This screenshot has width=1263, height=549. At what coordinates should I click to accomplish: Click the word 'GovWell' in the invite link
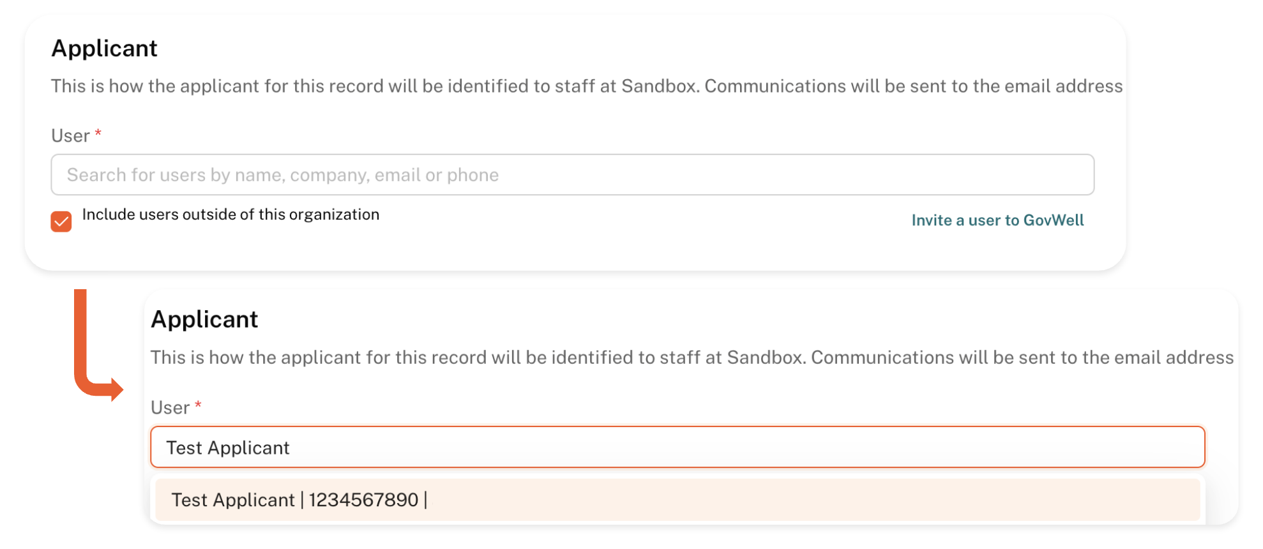(x=1054, y=220)
